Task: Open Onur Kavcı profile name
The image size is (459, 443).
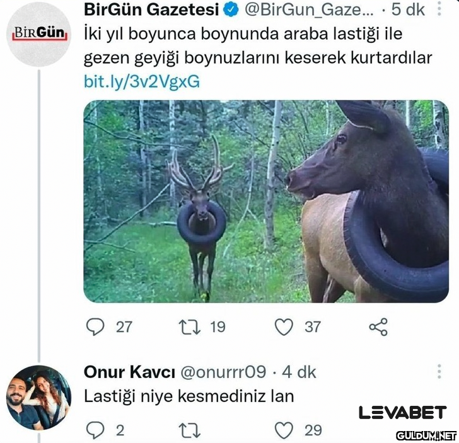Action: click(x=129, y=372)
